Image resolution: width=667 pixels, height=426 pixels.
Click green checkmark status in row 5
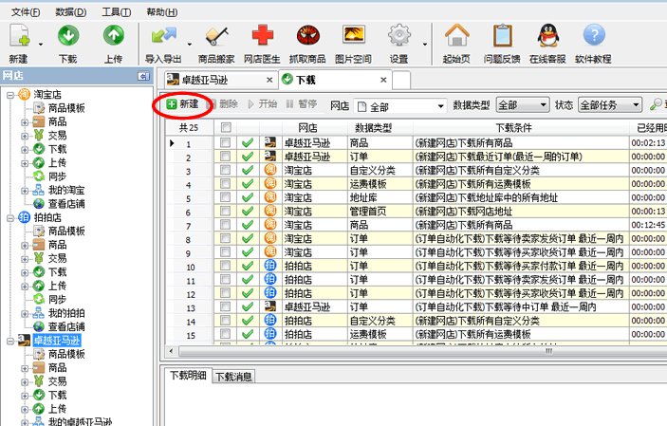click(x=248, y=197)
